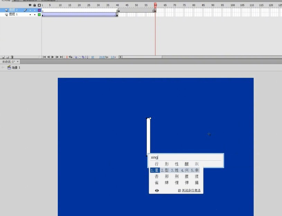Click the 关闭多行候选 link
Viewport: 282px width, 216px height.
coord(191,190)
